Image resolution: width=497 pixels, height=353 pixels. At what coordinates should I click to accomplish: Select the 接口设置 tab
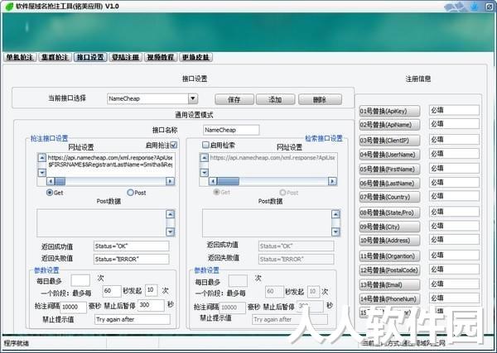point(90,57)
